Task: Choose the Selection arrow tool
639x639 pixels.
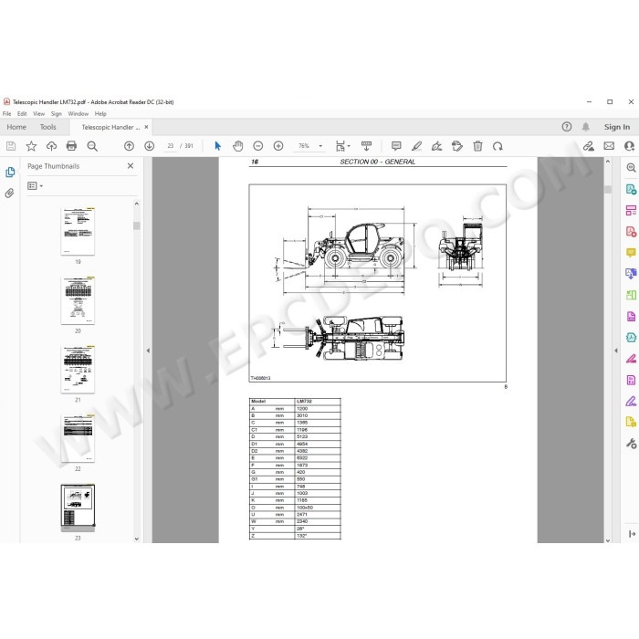Action: [x=217, y=146]
